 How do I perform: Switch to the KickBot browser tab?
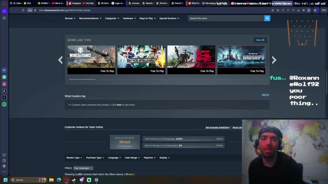[x=44, y=3]
